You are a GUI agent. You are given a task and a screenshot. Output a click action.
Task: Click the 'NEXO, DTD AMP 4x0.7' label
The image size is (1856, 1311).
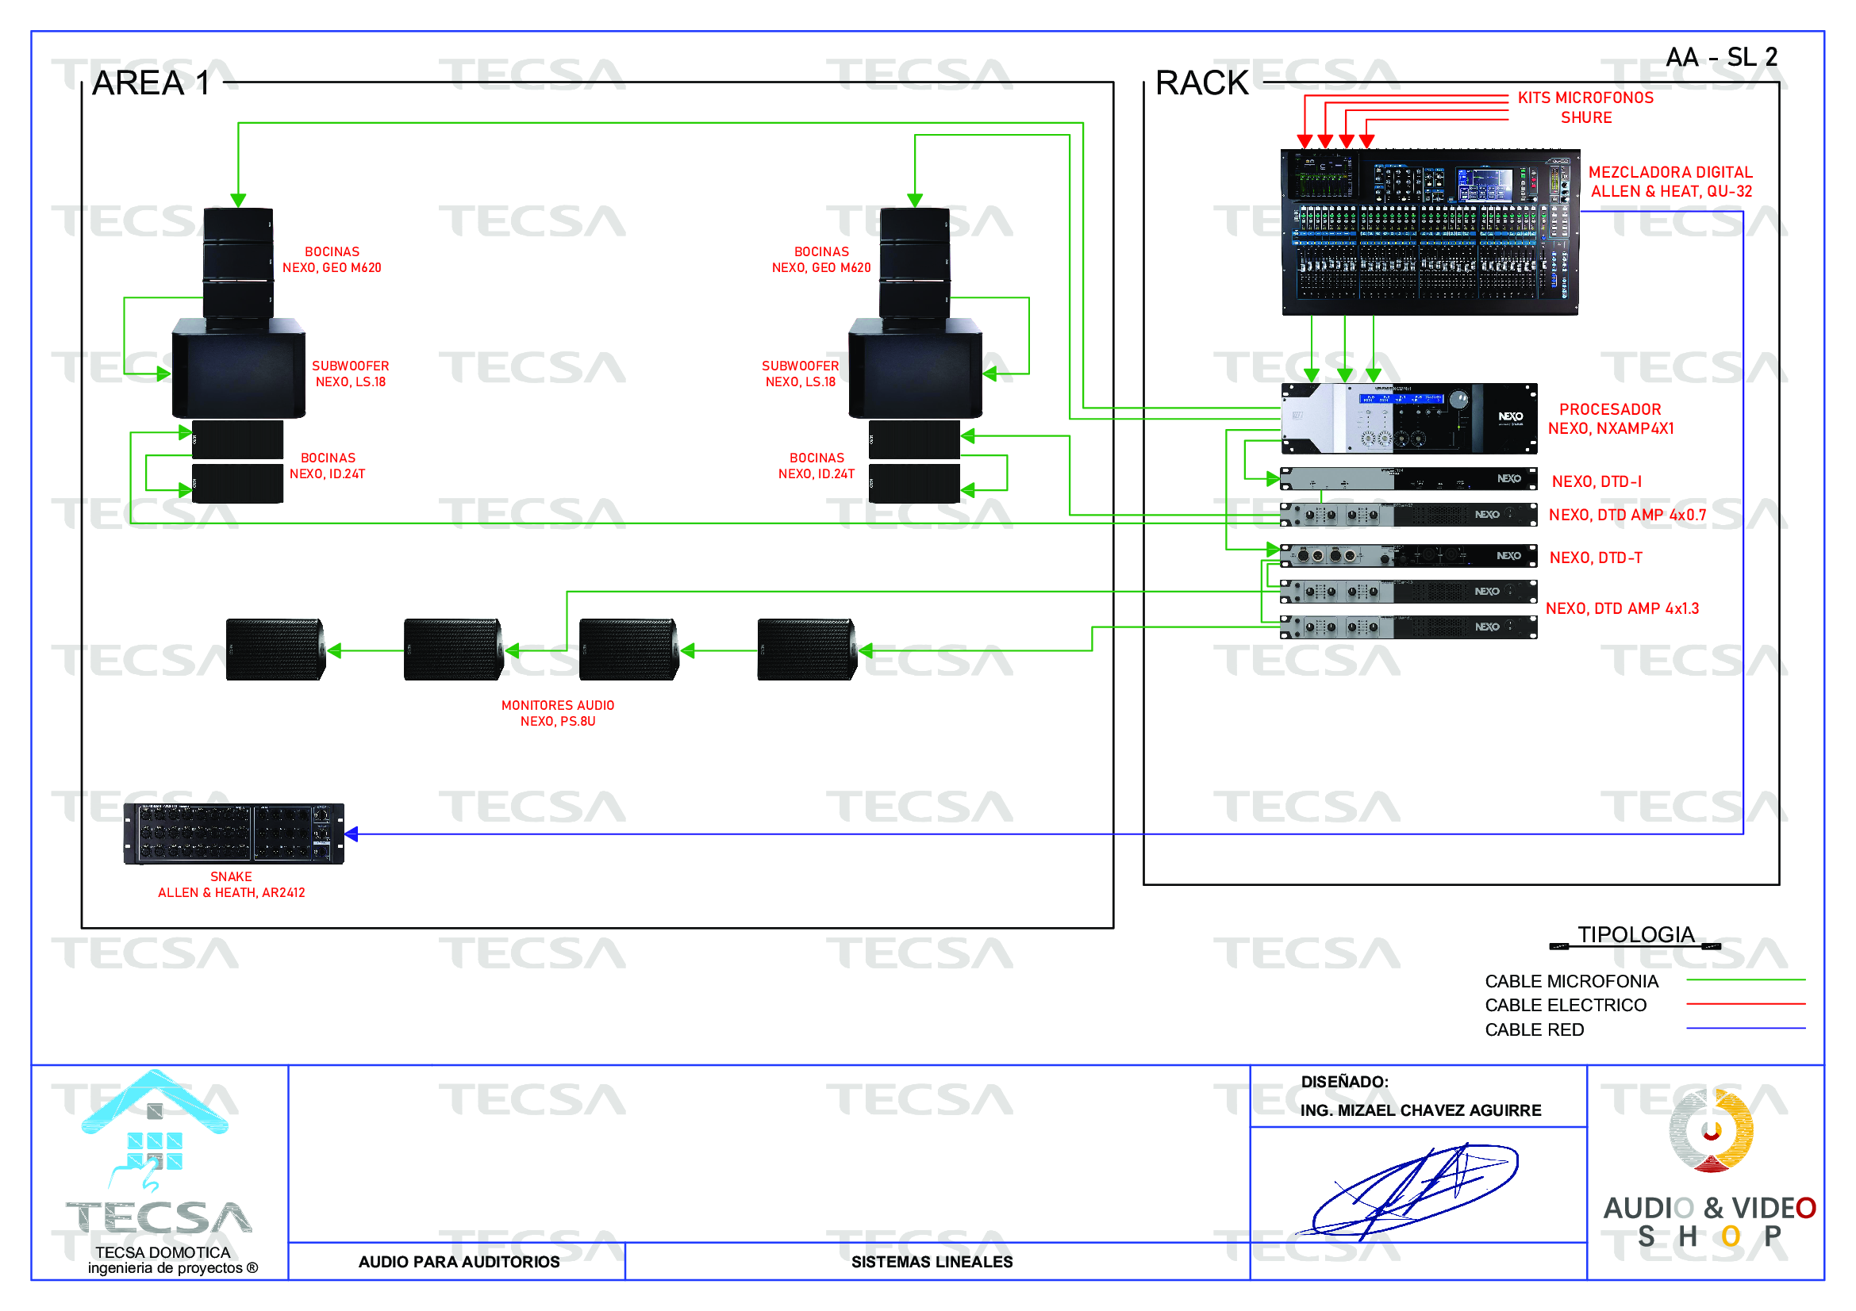(x=1627, y=515)
